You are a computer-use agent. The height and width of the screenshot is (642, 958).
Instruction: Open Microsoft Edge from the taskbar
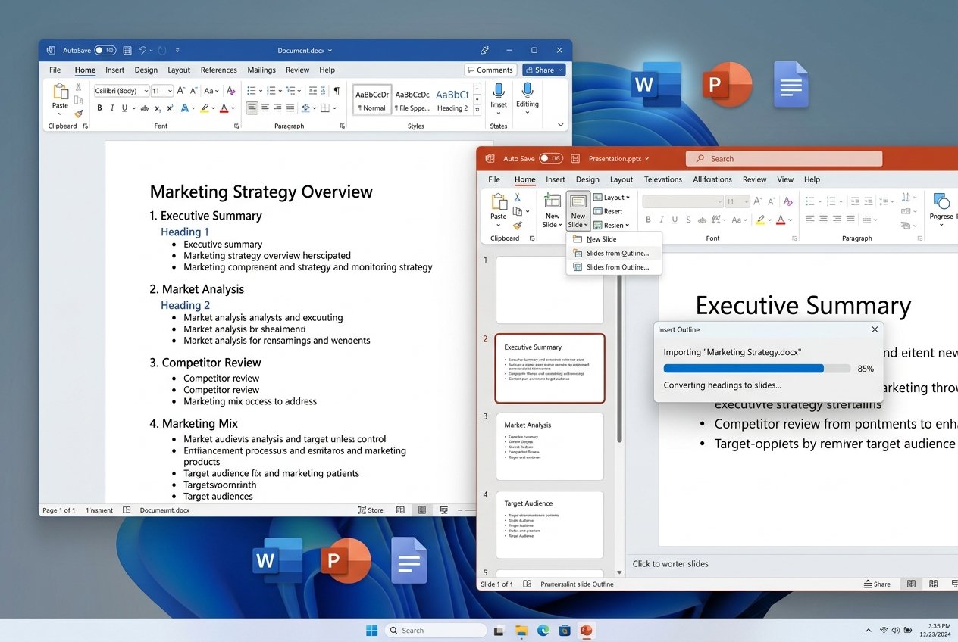pos(543,630)
